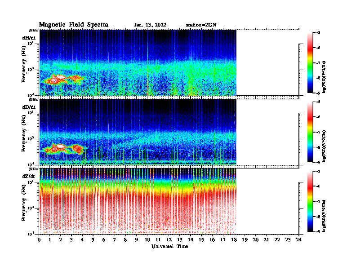Click hour 24 on the Universal Time axis

(x=299, y=240)
